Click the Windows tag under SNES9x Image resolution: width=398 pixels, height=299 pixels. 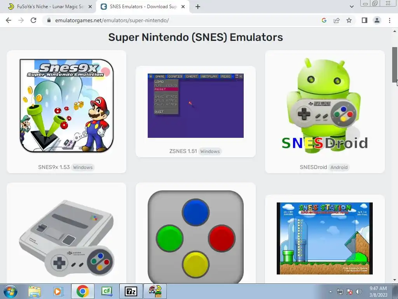tap(83, 167)
